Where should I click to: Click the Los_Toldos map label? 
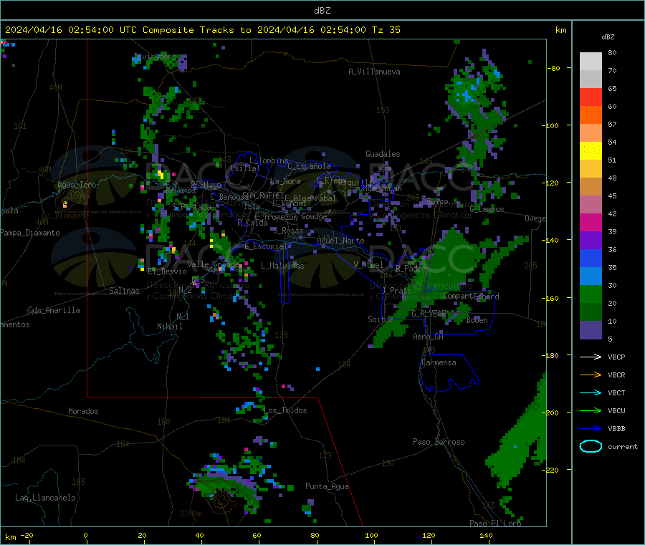285,410
